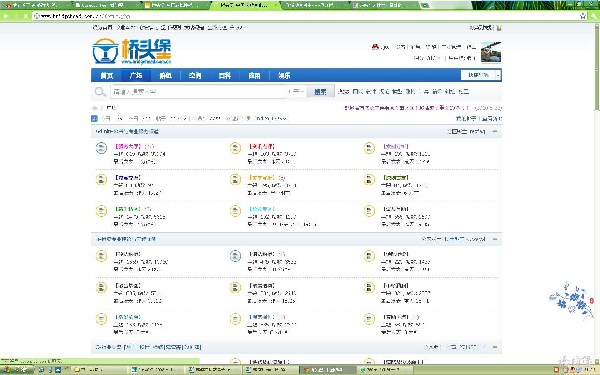Collapse the Admin-公共与专业服务频道 section
Viewport: 600px width, 375px height.
coord(495,131)
